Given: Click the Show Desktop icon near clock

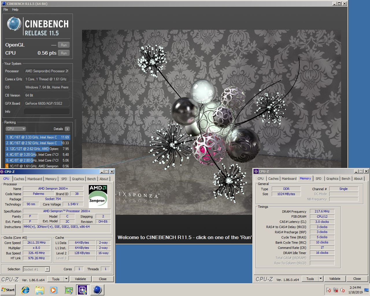Looking at the screenshot, I should click(x=366, y=290).
